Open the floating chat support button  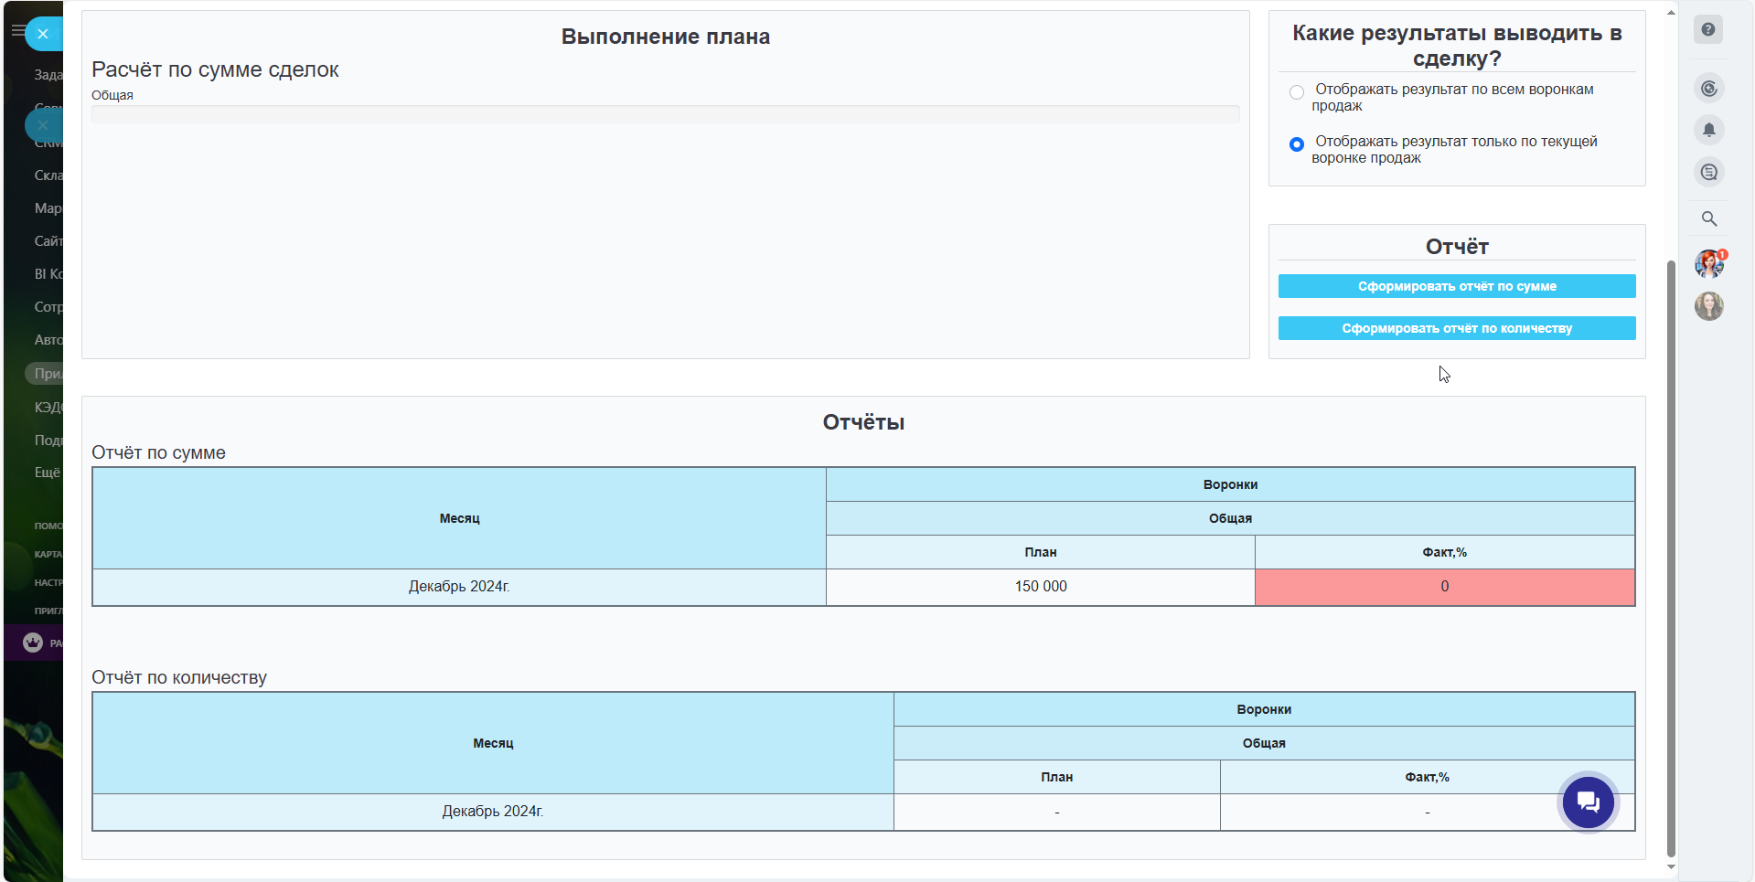1588,802
